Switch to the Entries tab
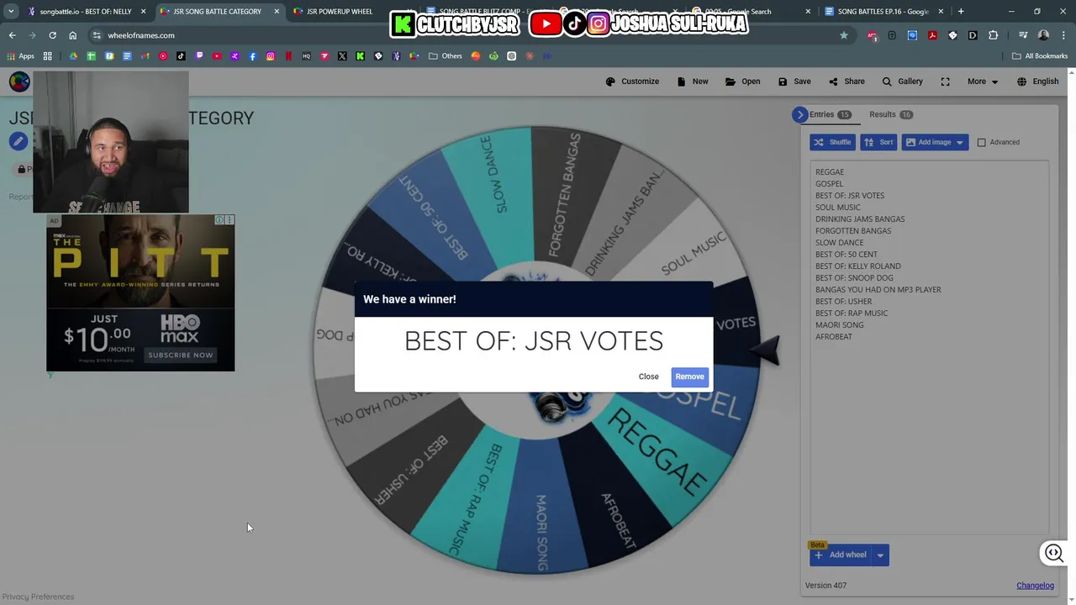Viewport: 1076px width, 605px height. 830,114
